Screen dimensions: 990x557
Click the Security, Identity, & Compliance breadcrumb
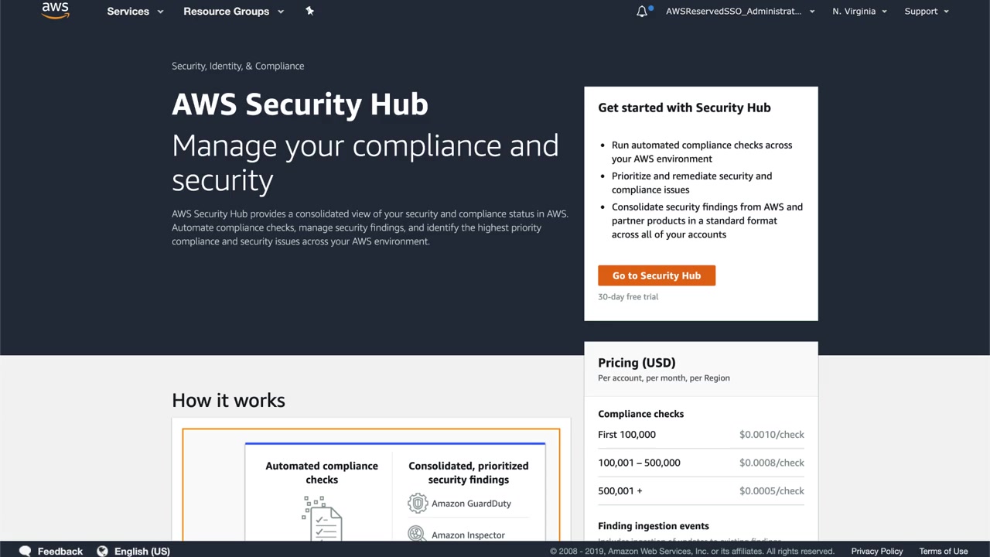[237, 66]
